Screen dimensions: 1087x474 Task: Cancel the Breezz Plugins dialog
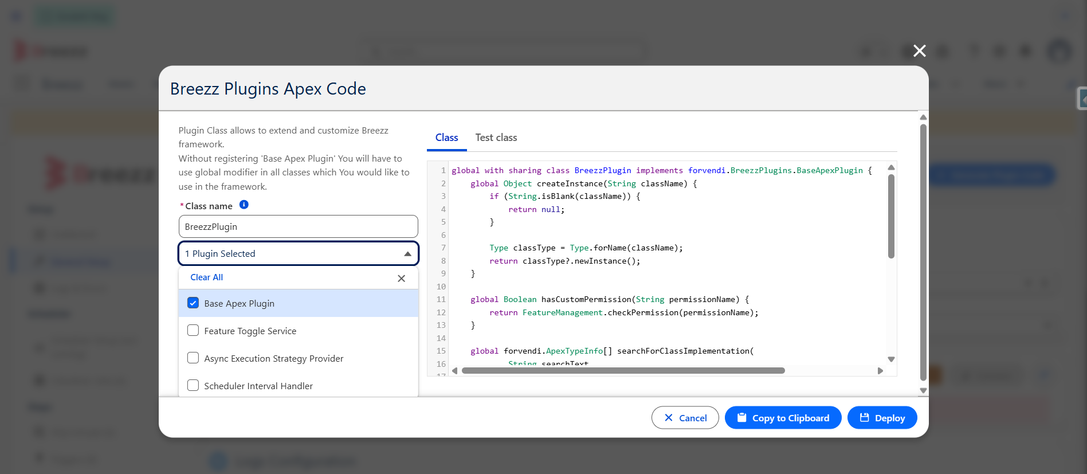point(685,418)
